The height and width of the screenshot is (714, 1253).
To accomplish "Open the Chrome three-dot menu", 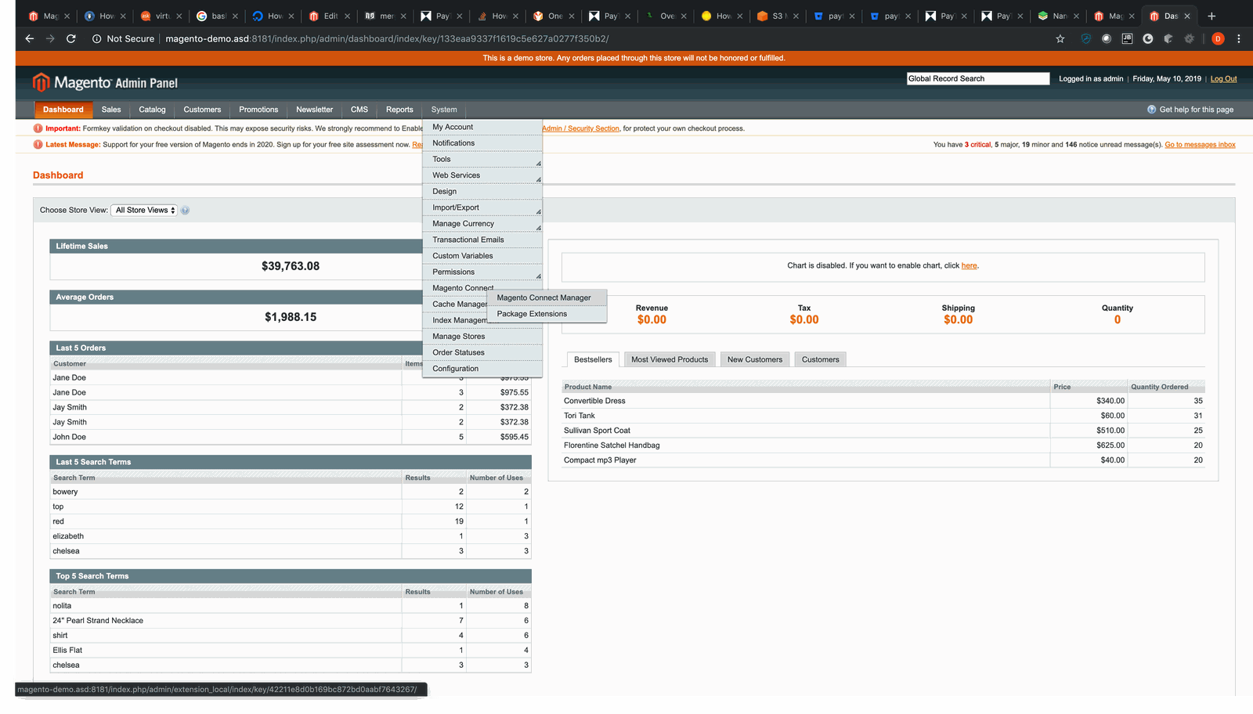I will (1238, 38).
